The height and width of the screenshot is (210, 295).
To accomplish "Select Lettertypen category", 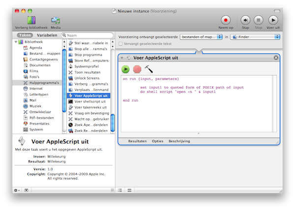I will coord(36,94).
